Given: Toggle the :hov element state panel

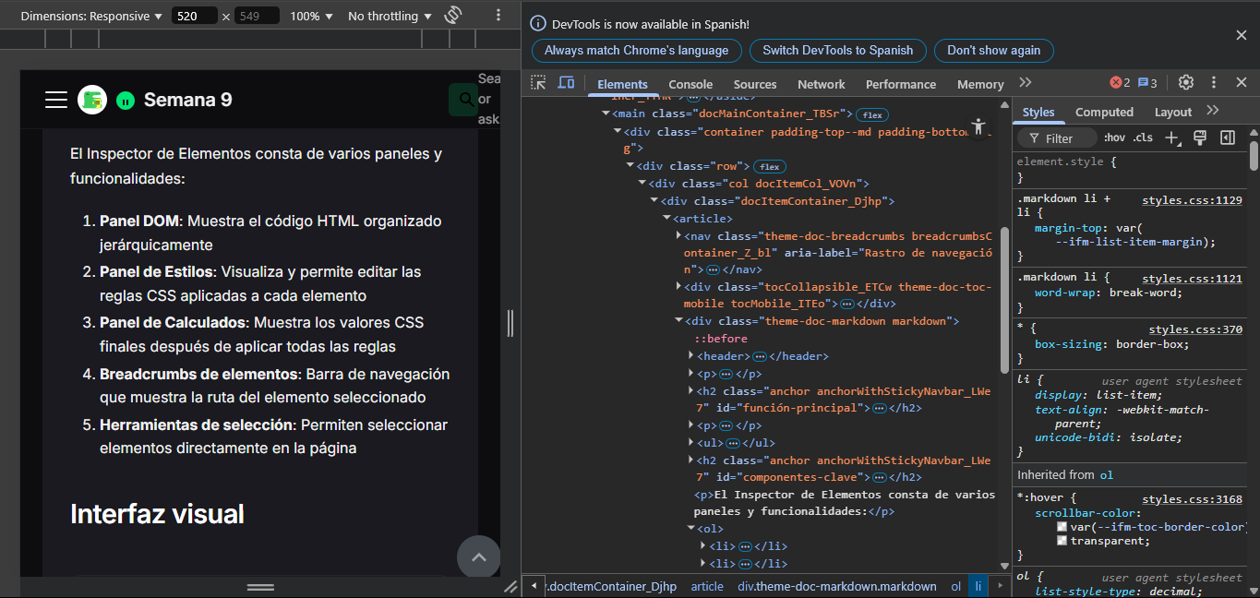Looking at the screenshot, I should (x=1114, y=138).
